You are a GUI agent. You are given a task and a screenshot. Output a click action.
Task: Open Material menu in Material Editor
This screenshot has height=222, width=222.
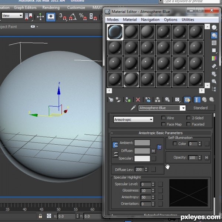tap(130, 20)
